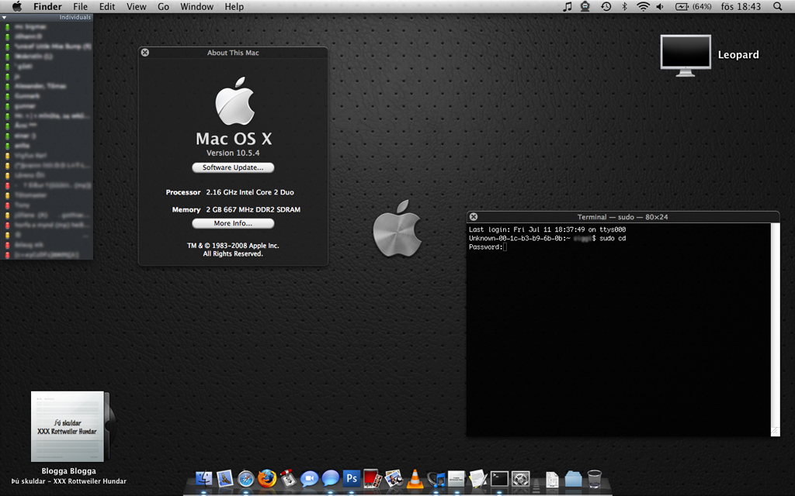Open the blue folder stack in Dock
Viewport: 795px width, 496px height.
pos(574,478)
